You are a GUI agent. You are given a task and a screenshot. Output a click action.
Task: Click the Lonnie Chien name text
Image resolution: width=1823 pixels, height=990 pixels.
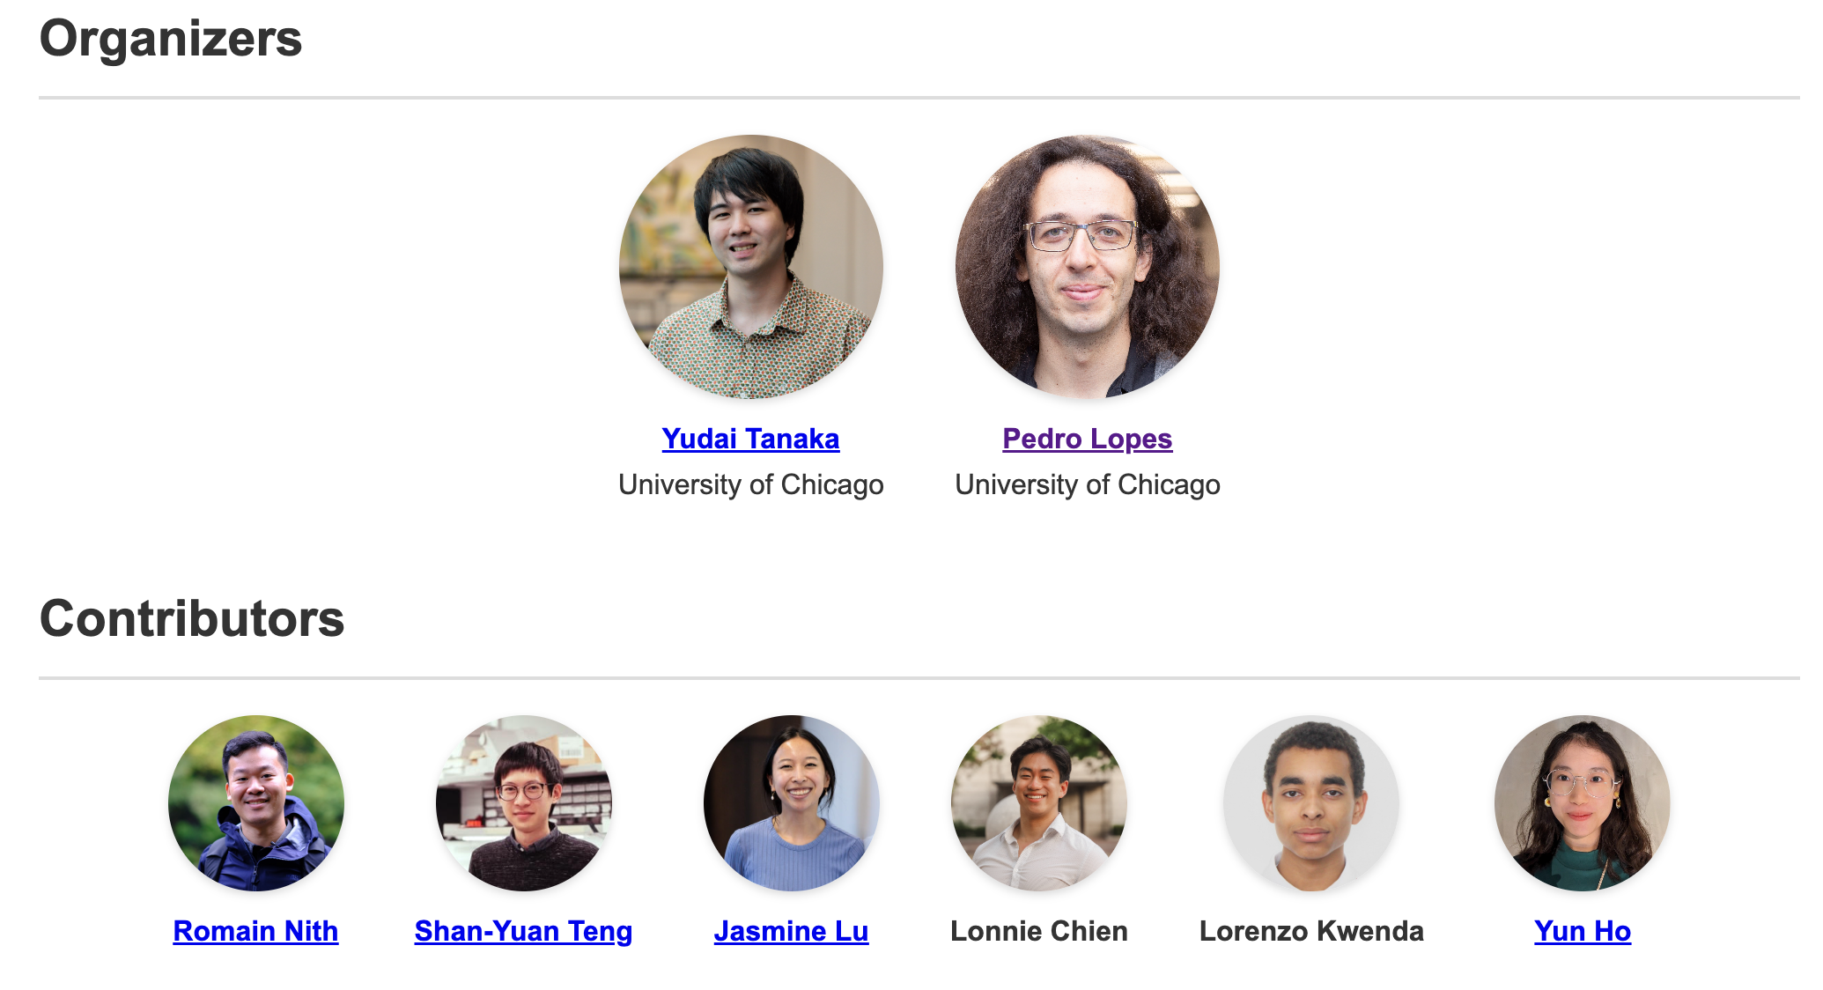[x=1039, y=931]
